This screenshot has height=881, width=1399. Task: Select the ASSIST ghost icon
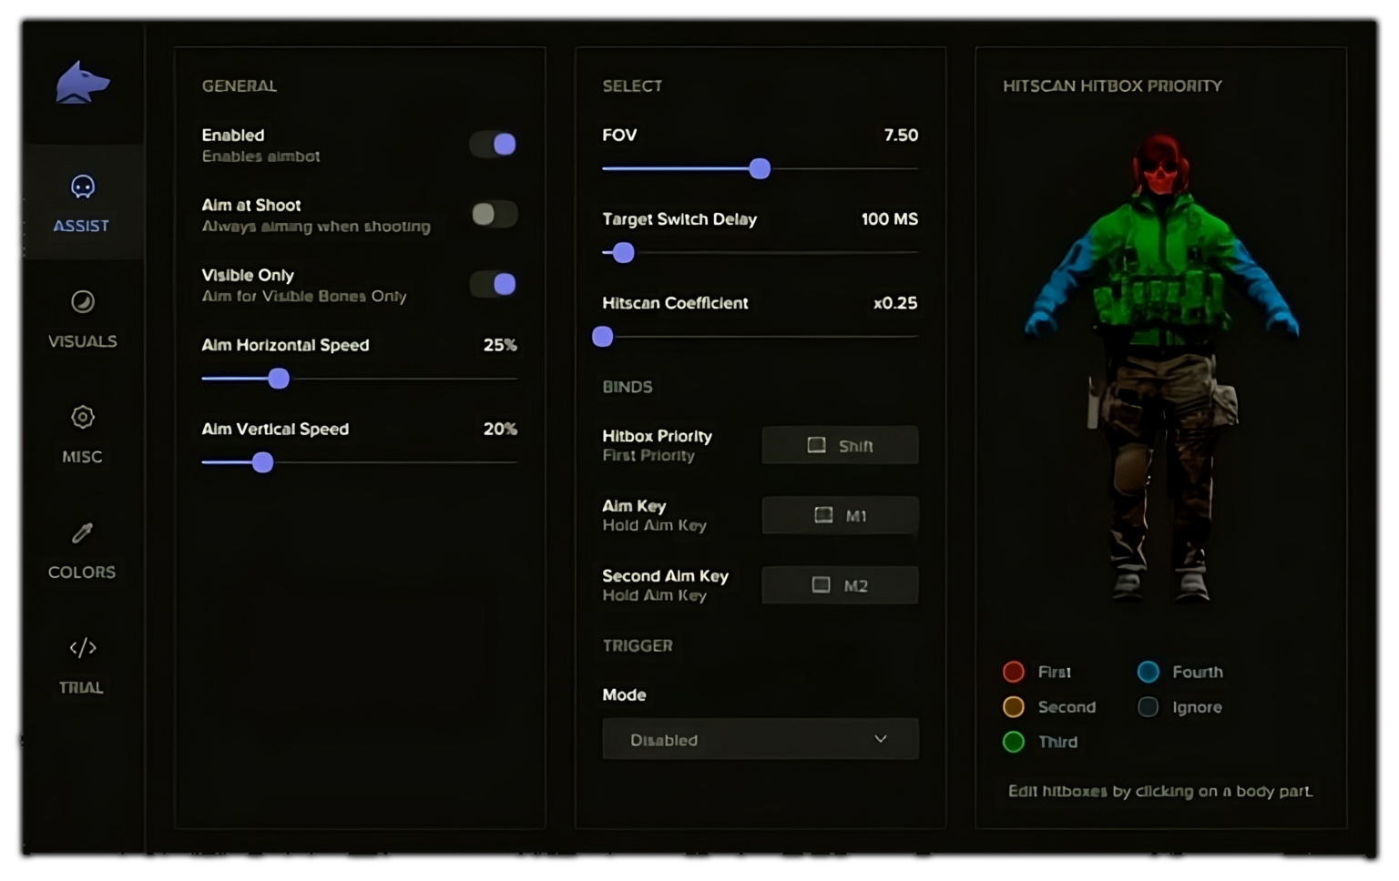(82, 187)
